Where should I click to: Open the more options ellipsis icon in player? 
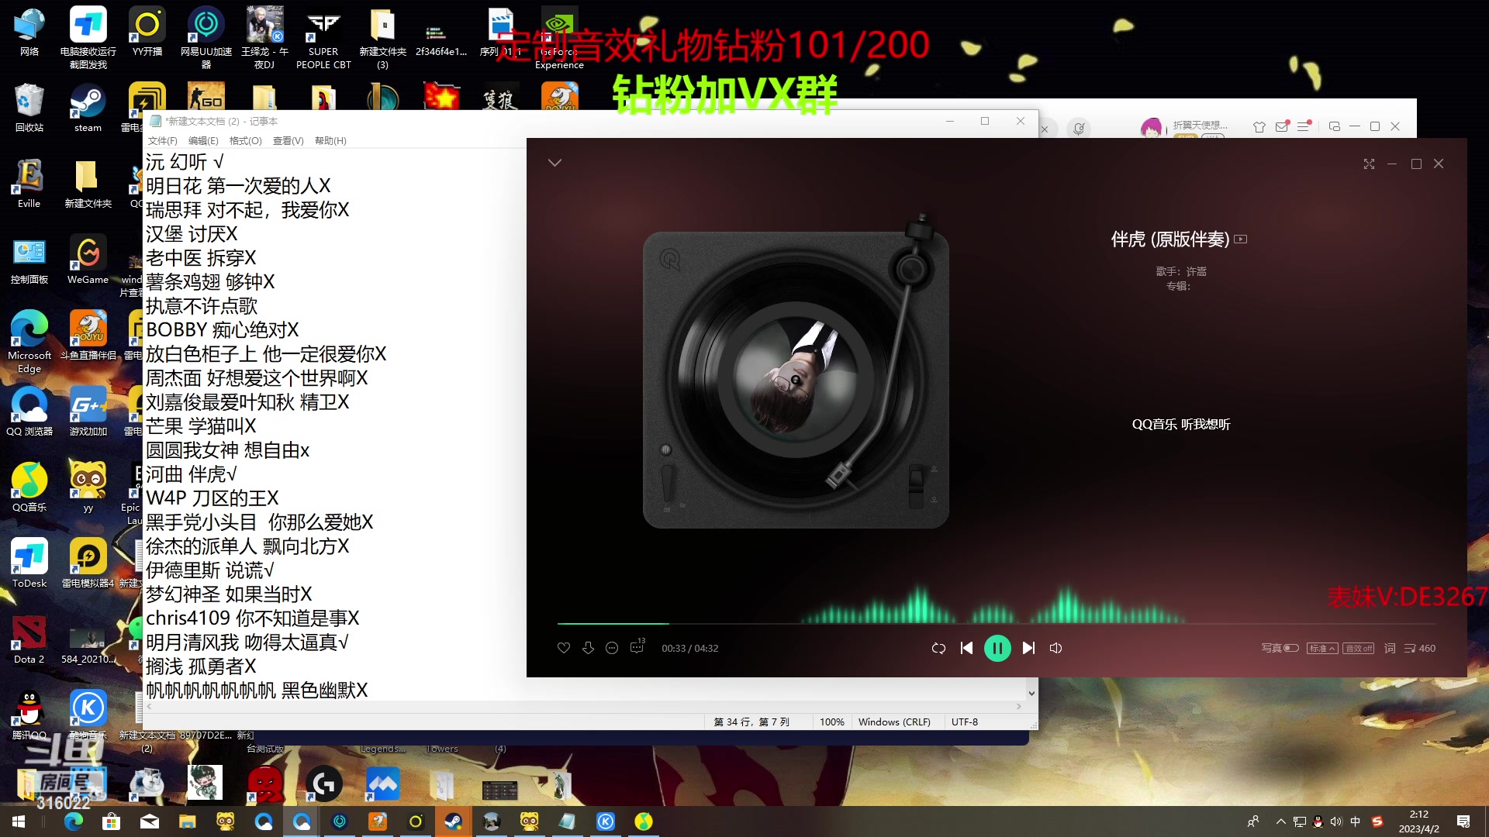point(612,648)
